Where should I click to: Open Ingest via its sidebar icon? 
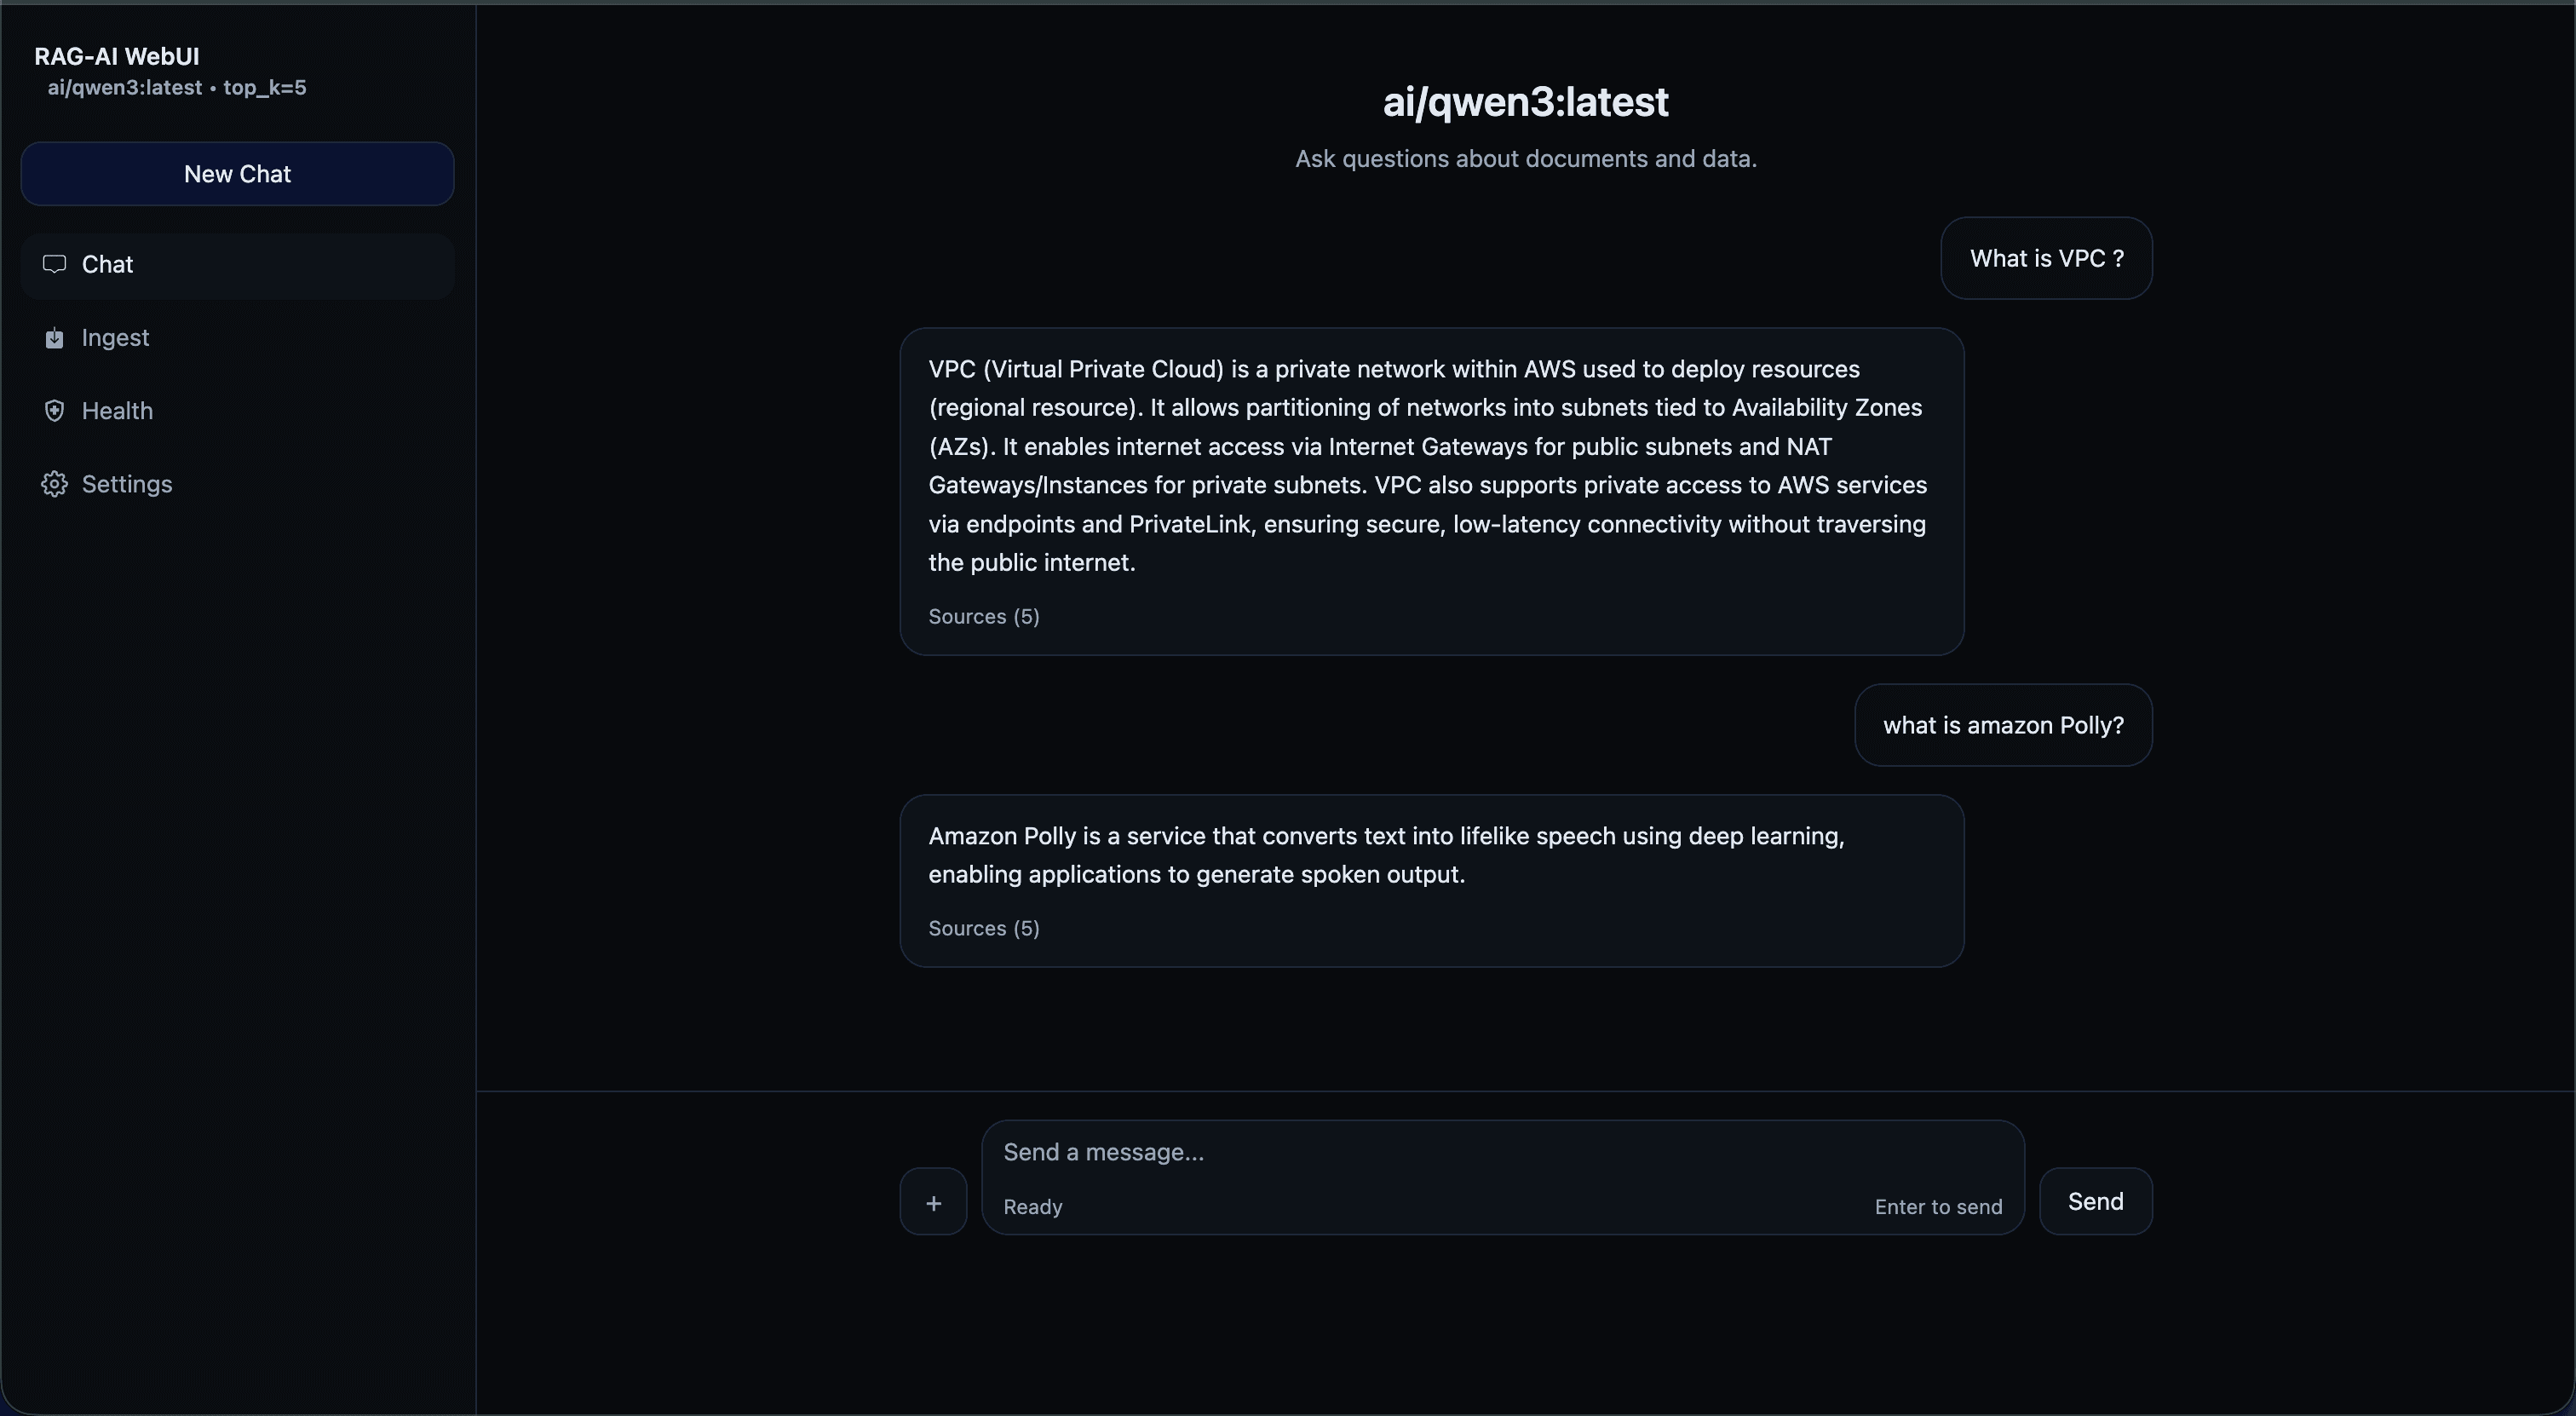pos(54,338)
